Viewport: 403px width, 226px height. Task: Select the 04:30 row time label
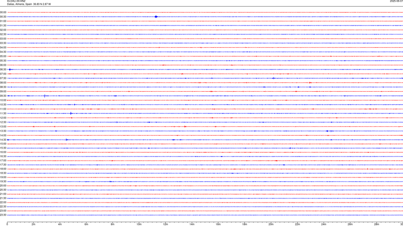pos(3,52)
